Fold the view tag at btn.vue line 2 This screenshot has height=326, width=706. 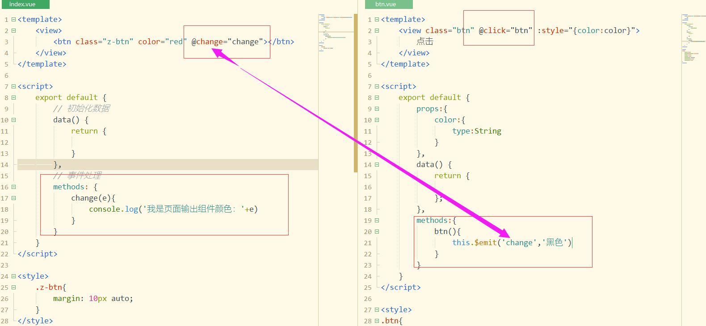click(x=377, y=31)
